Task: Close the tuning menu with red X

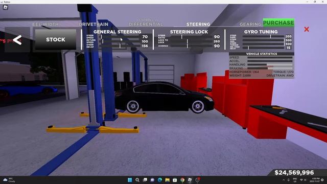Action: [x=307, y=29]
